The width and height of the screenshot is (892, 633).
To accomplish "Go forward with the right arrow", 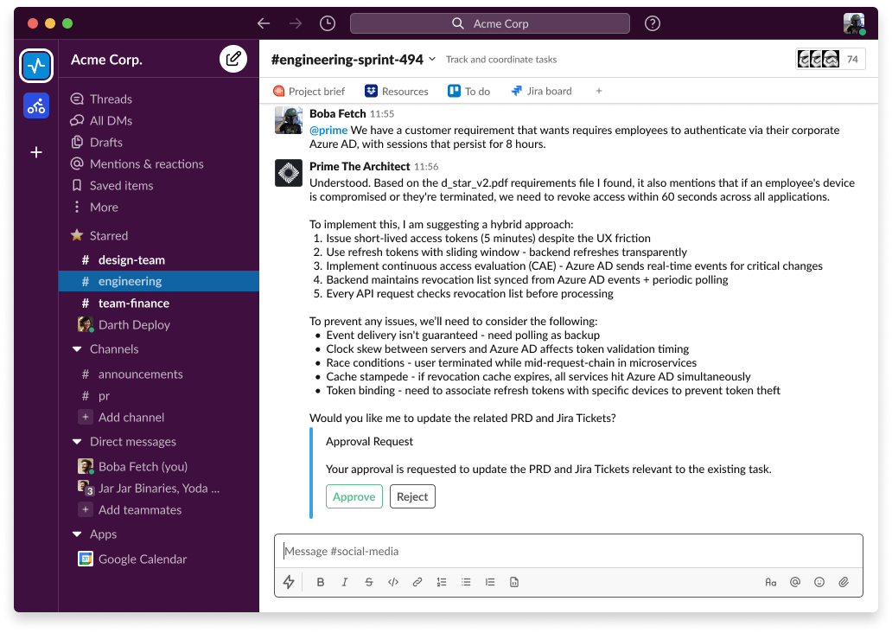I will click(x=296, y=23).
